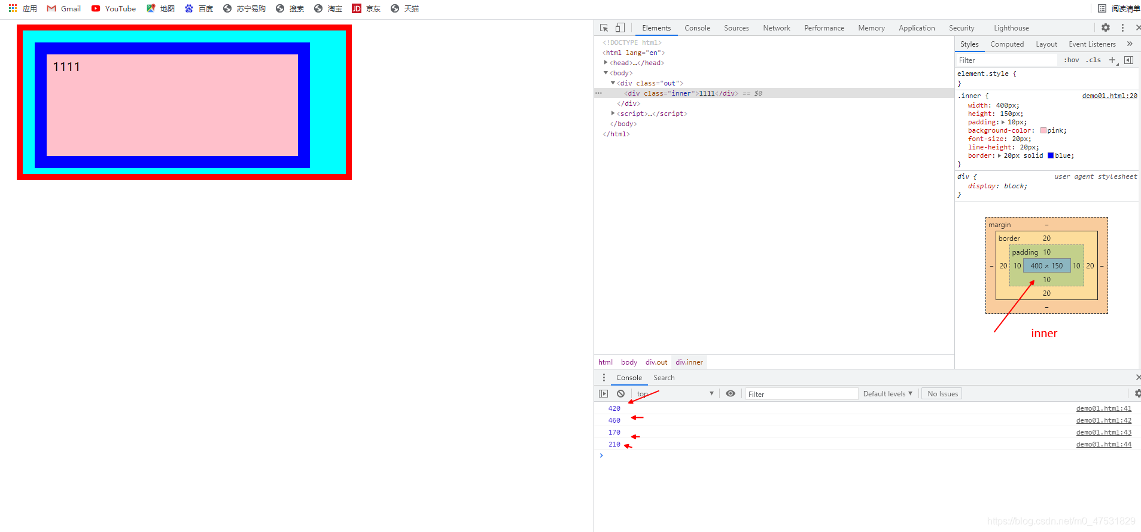
Task: Click the ellipsis beside selected inner div row
Action: coord(598,93)
